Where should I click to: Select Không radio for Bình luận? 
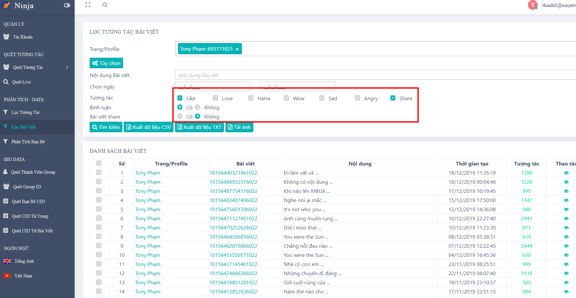click(198, 107)
